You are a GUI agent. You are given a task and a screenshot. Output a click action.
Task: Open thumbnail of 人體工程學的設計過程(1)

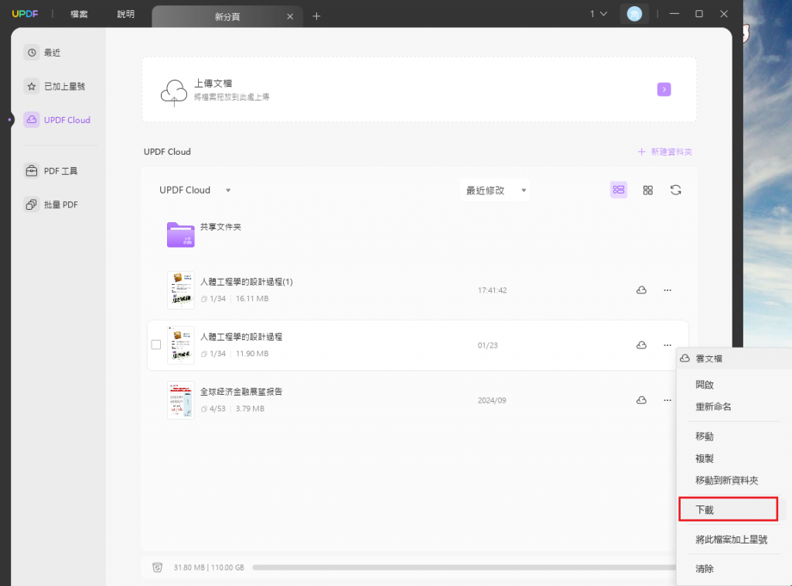point(181,290)
